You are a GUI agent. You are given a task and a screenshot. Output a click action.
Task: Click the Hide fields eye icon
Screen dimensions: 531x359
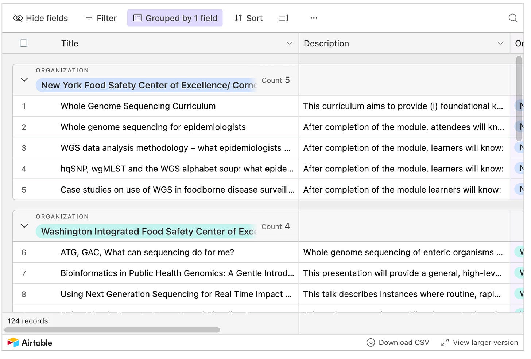coord(18,18)
